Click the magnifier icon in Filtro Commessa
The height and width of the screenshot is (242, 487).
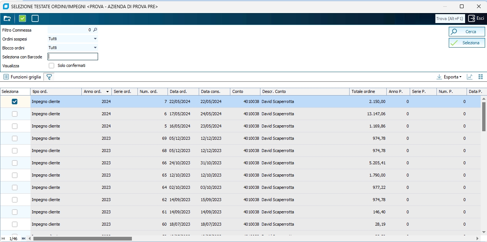pyautogui.click(x=95, y=30)
